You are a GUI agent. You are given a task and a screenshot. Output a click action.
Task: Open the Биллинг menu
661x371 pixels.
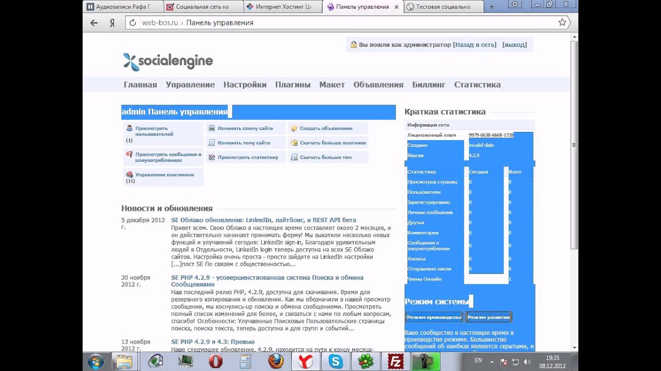[x=429, y=85]
